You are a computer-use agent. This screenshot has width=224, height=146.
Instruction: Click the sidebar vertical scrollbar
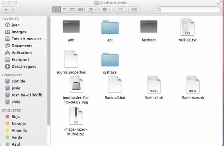[49, 71]
